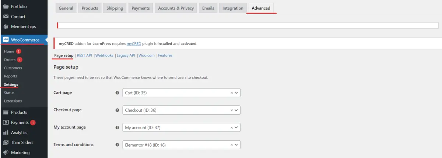Open the Products label in the admin sidebar
Screen dimensions: 442x158
pyautogui.click(x=19, y=112)
